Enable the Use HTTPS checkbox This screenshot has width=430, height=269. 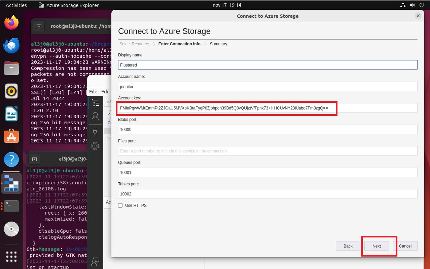[120, 206]
